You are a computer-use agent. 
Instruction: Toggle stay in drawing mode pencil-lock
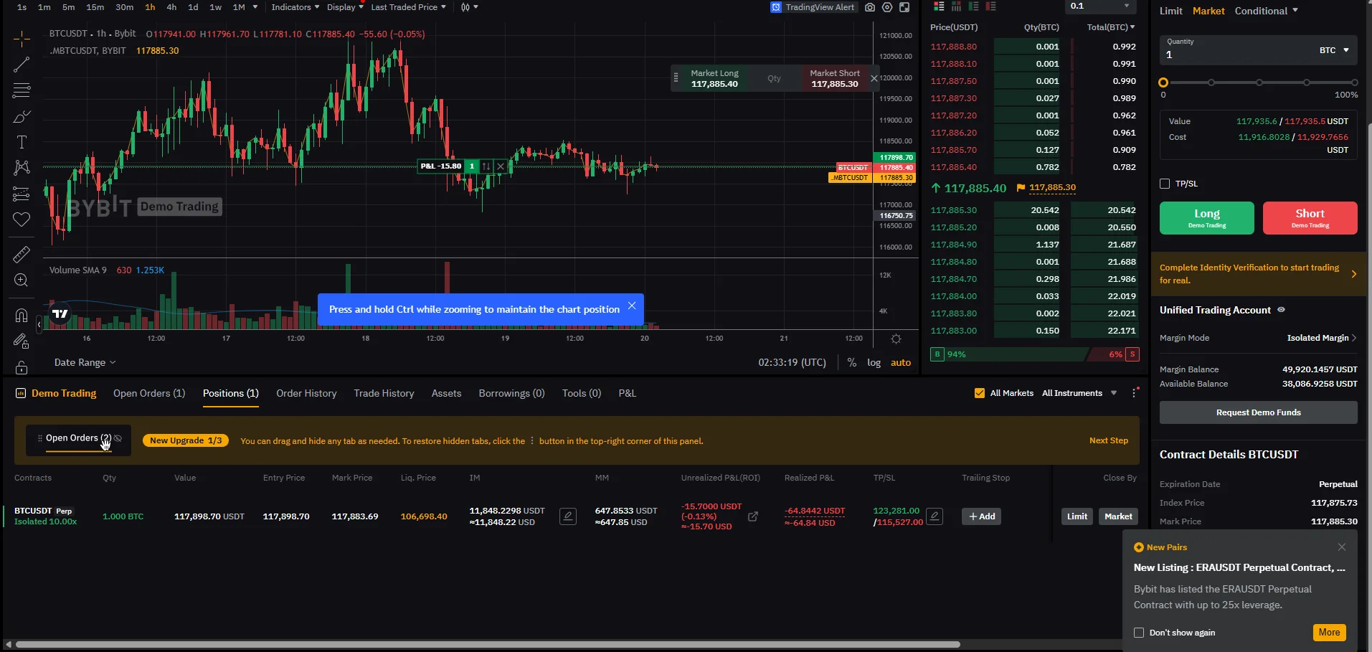click(22, 341)
